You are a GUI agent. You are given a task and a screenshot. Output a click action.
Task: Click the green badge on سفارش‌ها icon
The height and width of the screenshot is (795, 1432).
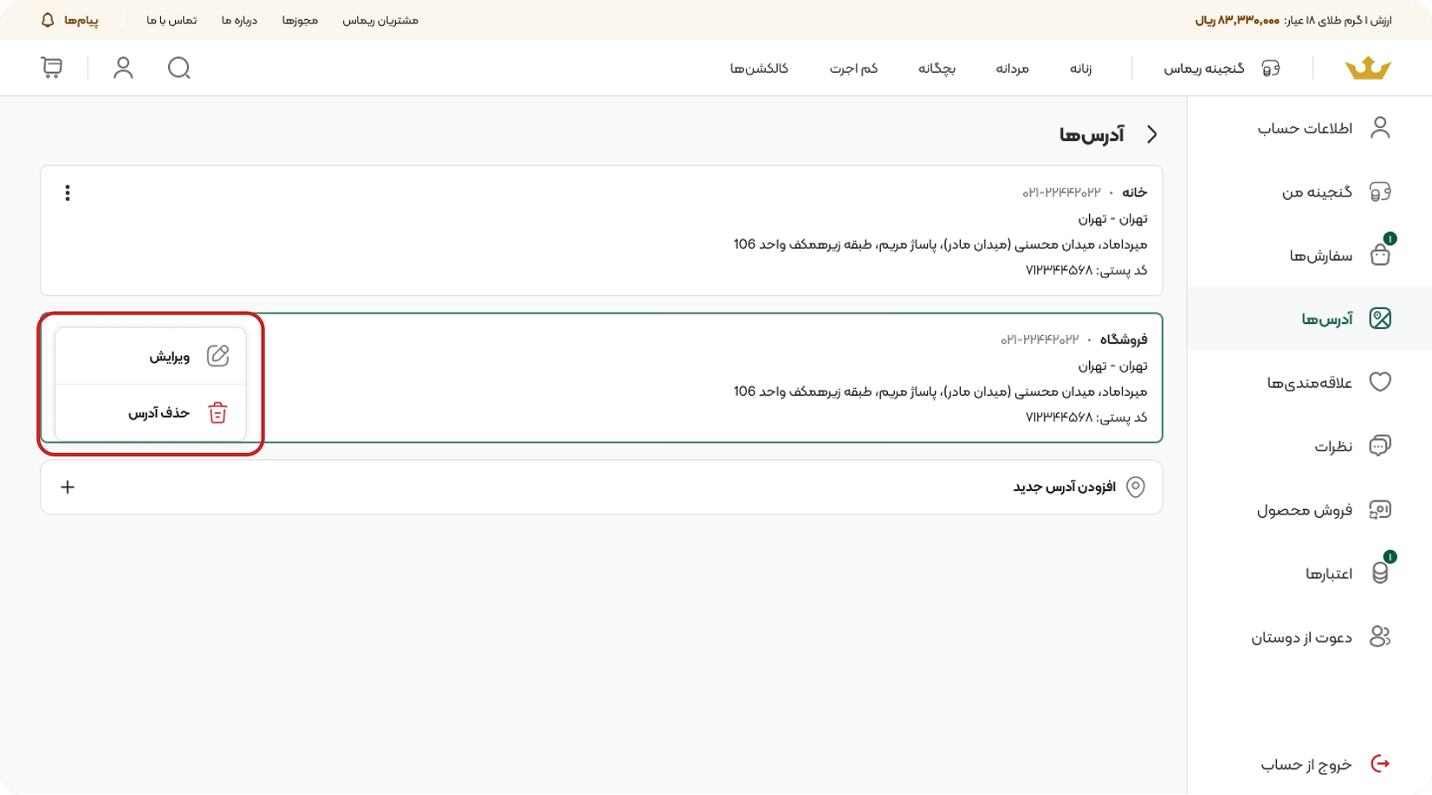(x=1390, y=239)
